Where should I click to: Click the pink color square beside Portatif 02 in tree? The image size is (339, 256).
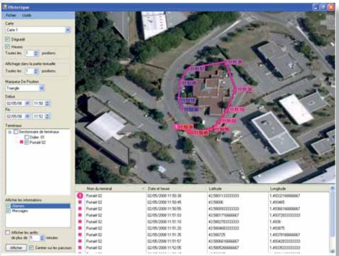click(21, 142)
